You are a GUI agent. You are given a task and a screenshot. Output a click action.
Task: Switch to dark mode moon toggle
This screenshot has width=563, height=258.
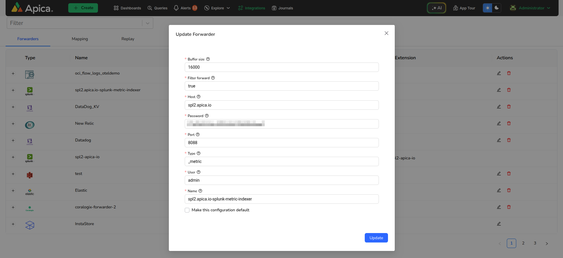point(497,8)
